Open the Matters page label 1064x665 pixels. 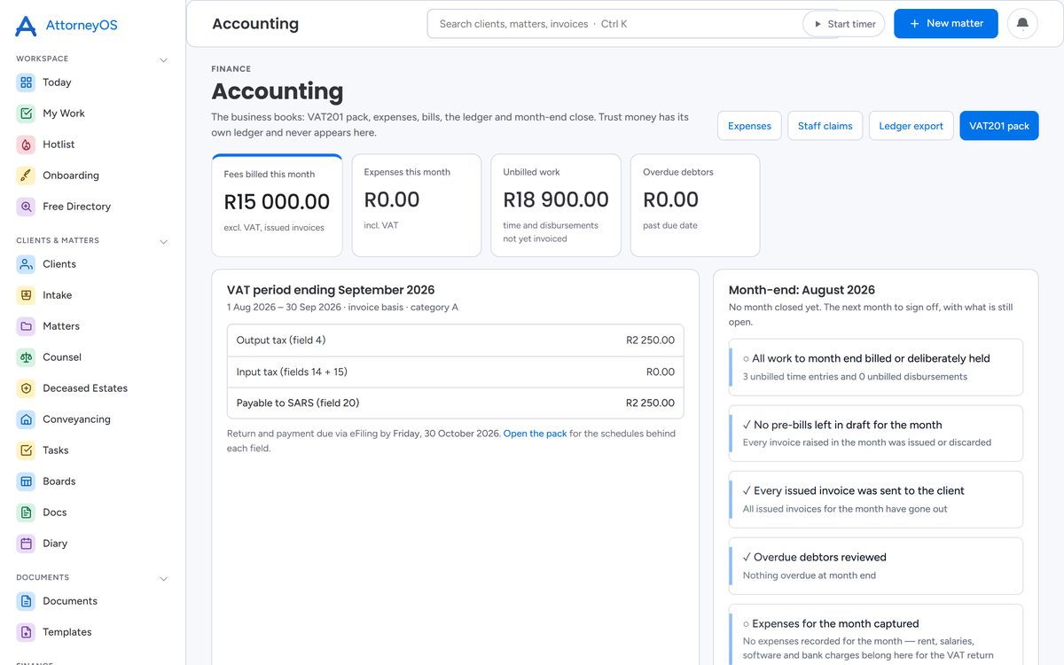[61, 326]
